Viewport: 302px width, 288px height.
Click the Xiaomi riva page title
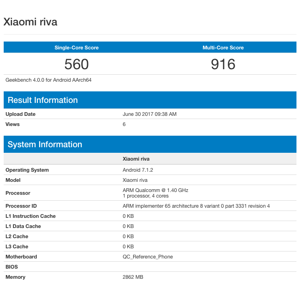click(30, 22)
